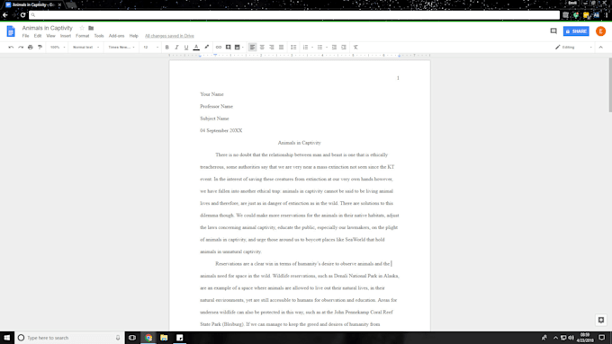Click the Redo arrow in toolbar
Viewport: 612px width, 344px height.
point(21,47)
